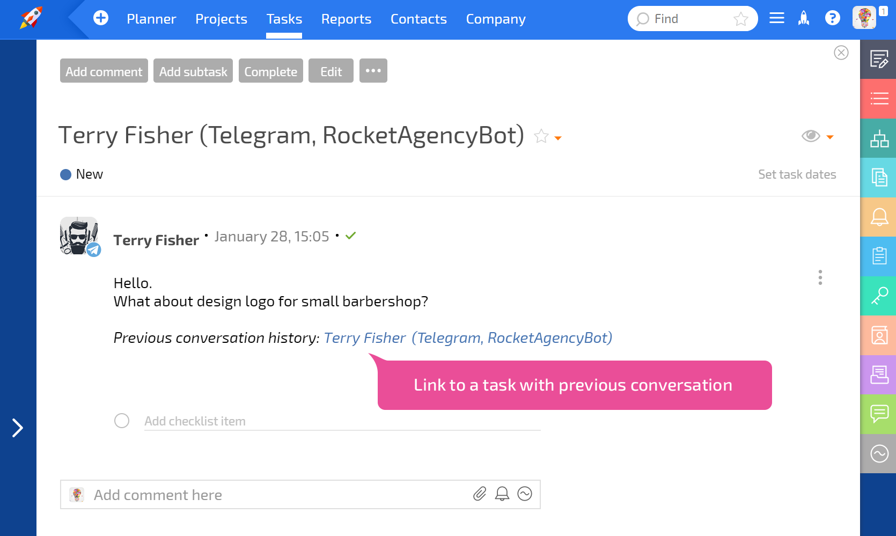
Task: Click the Add comment button
Action: coord(104,71)
